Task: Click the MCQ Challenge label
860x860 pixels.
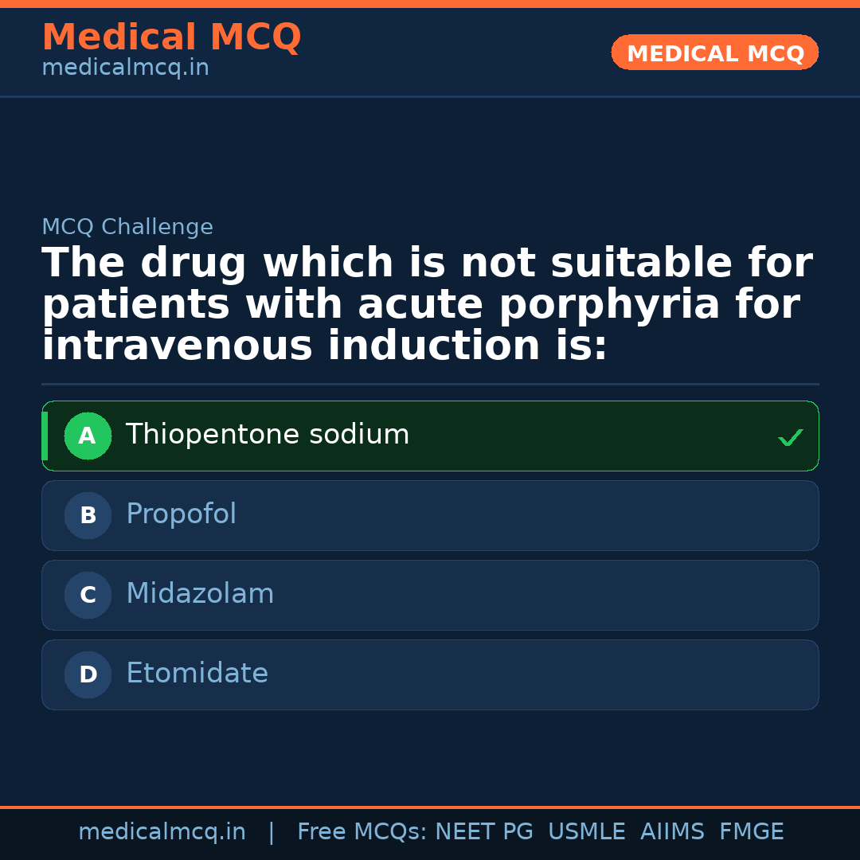Action: 127,227
